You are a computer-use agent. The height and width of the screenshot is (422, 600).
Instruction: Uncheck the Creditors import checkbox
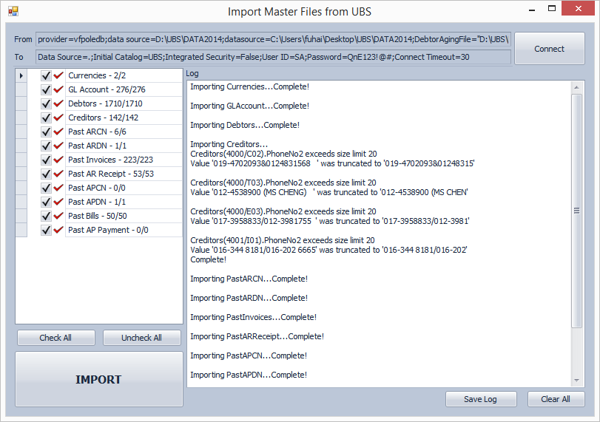click(46, 118)
